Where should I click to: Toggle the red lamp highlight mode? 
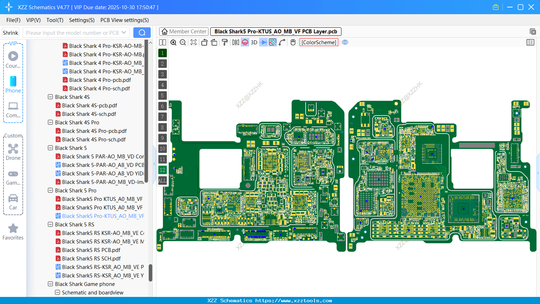coord(245,42)
